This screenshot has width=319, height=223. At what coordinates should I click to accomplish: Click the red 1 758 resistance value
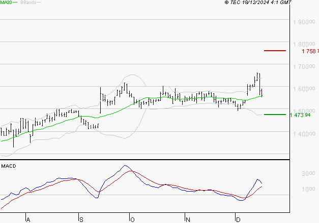point(310,51)
